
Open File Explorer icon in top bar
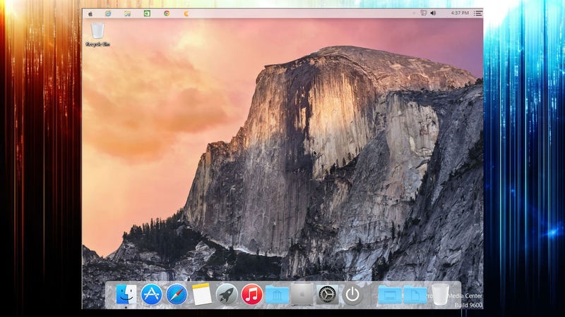127,13
